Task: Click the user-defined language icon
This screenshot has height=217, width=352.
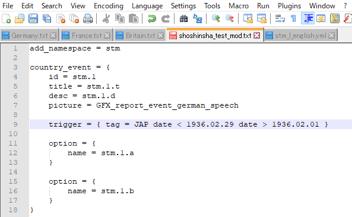Action: (321, 18)
